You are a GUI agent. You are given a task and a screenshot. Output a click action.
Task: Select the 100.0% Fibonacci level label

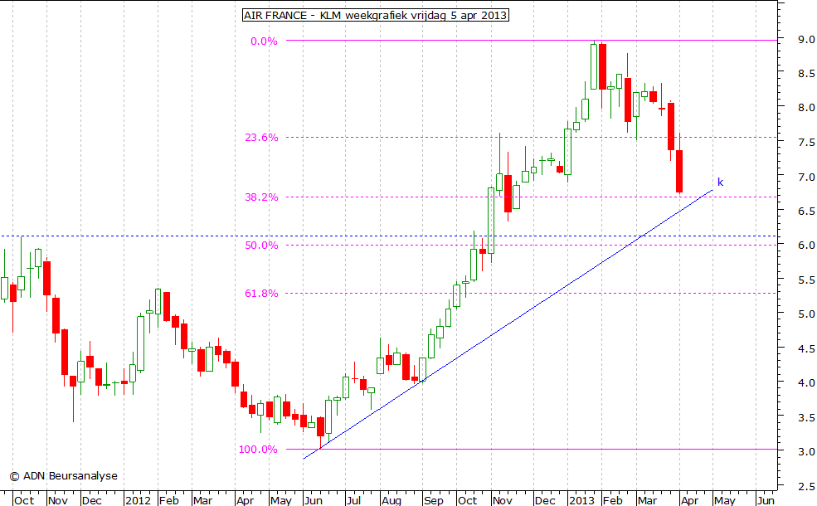point(259,450)
